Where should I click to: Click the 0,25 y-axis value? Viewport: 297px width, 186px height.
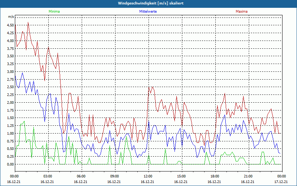pos(10,157)
